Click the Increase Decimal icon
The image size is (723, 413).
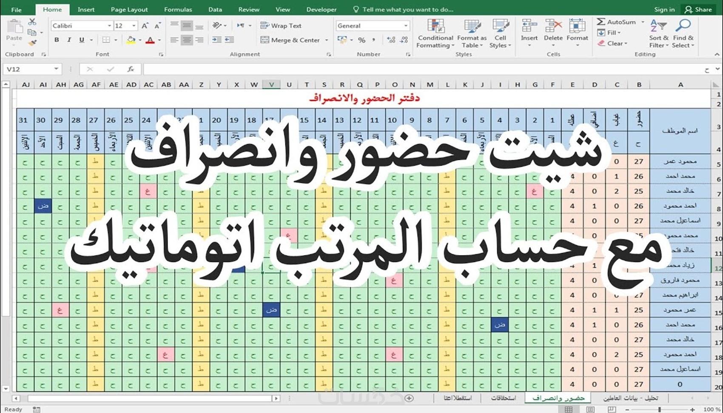pyautogui.click(x=391, y=40)
